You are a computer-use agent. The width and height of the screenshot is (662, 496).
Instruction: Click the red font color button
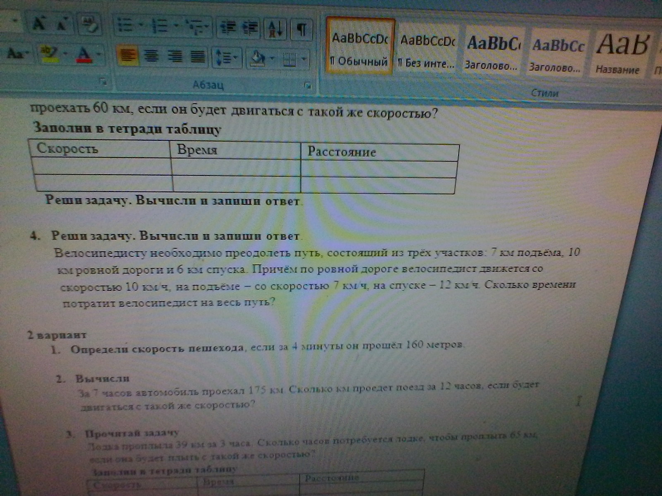84,54
